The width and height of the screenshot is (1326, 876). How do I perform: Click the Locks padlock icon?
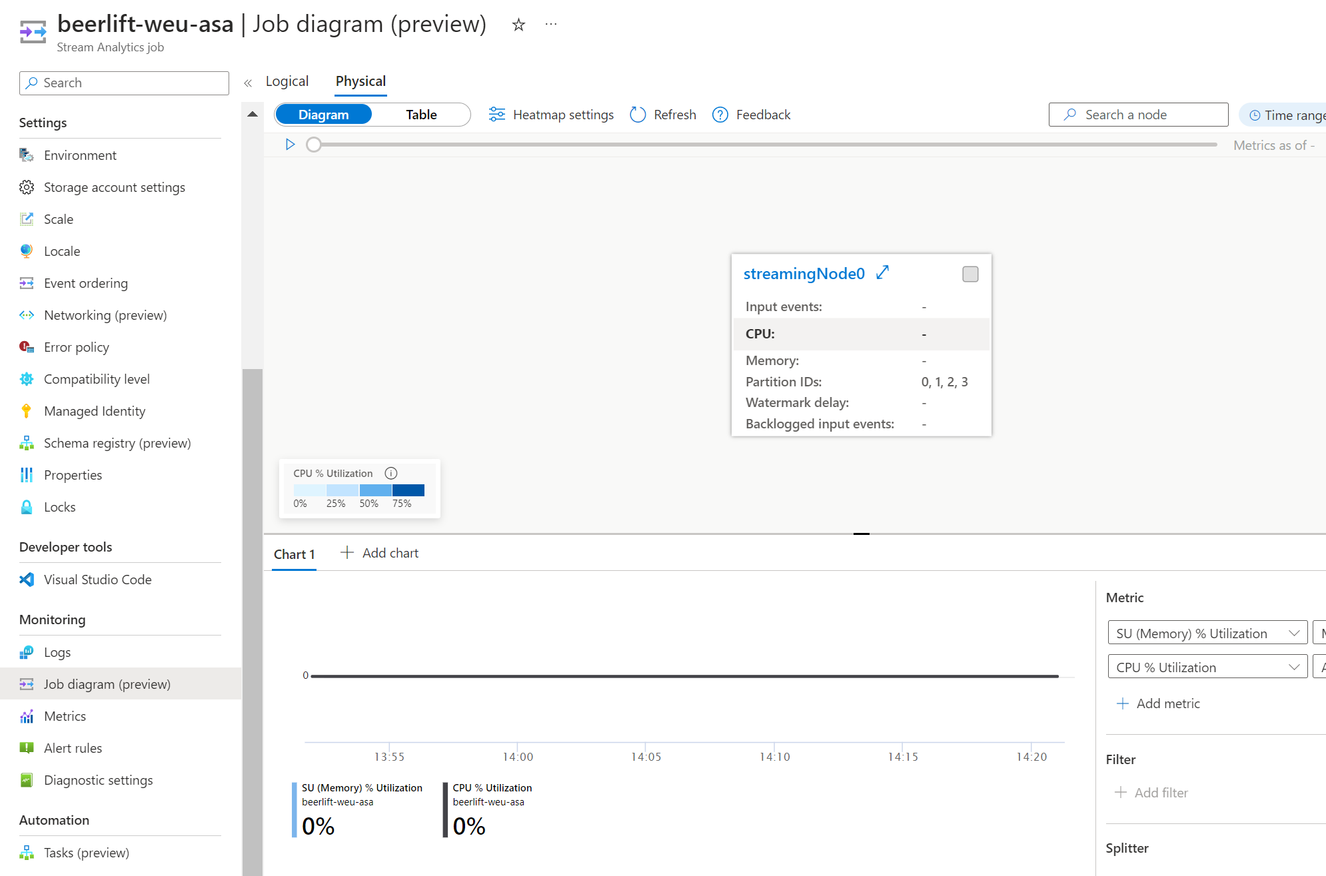pyautogui.click(x=27, y=507)
